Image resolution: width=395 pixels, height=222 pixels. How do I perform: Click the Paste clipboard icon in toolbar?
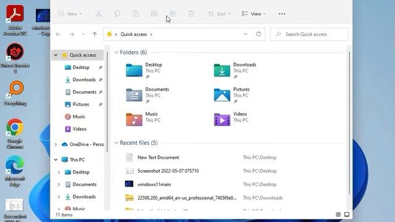136,14
